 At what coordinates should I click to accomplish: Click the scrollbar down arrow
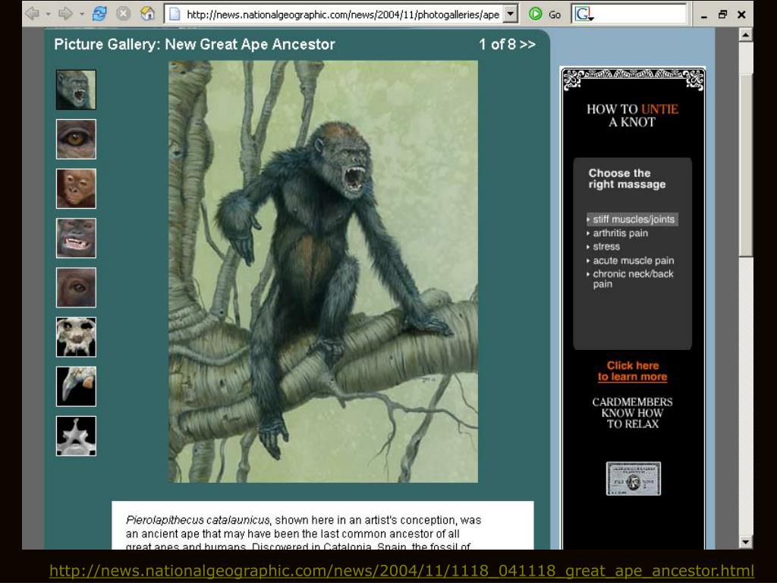[745, 542]
